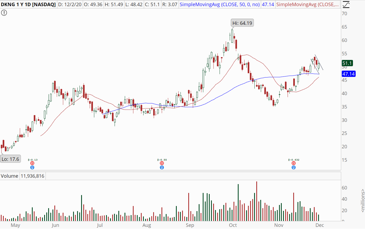Screen dimensions: 365x229
Task: Click the $-0.632 earnings value
Action: (294, 160)
